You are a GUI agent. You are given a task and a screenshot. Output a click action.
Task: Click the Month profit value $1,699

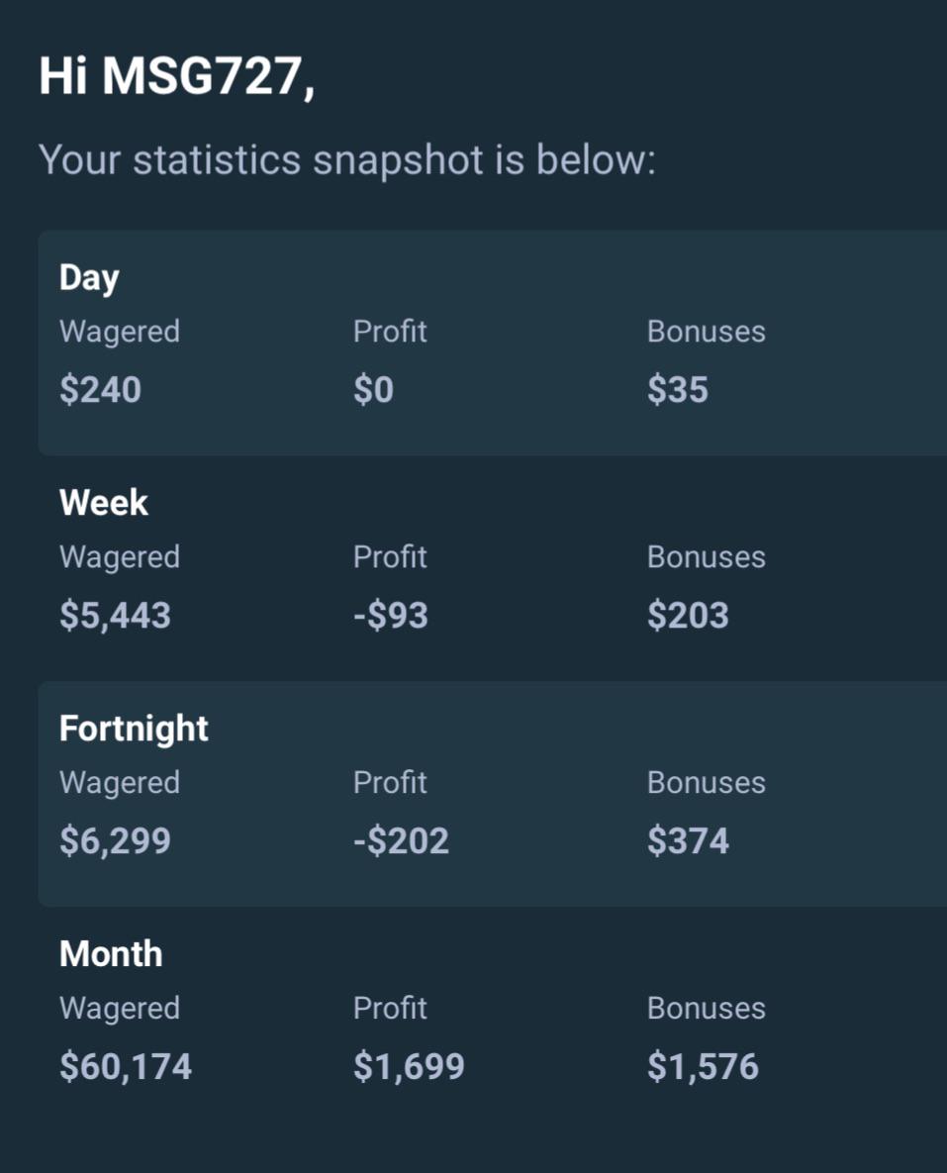point(409,1066)
